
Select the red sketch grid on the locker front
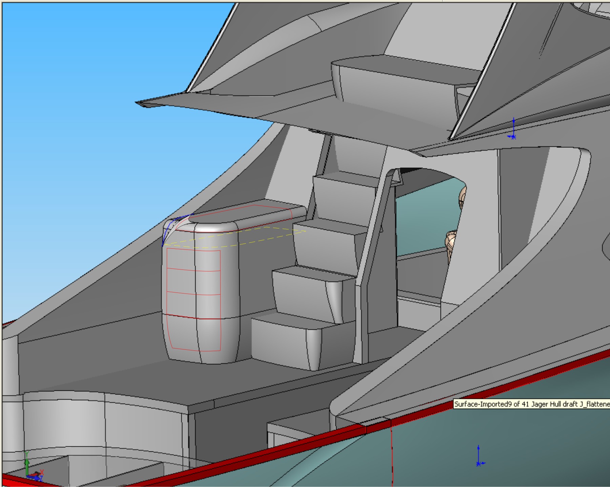click(x=194, y=281)
